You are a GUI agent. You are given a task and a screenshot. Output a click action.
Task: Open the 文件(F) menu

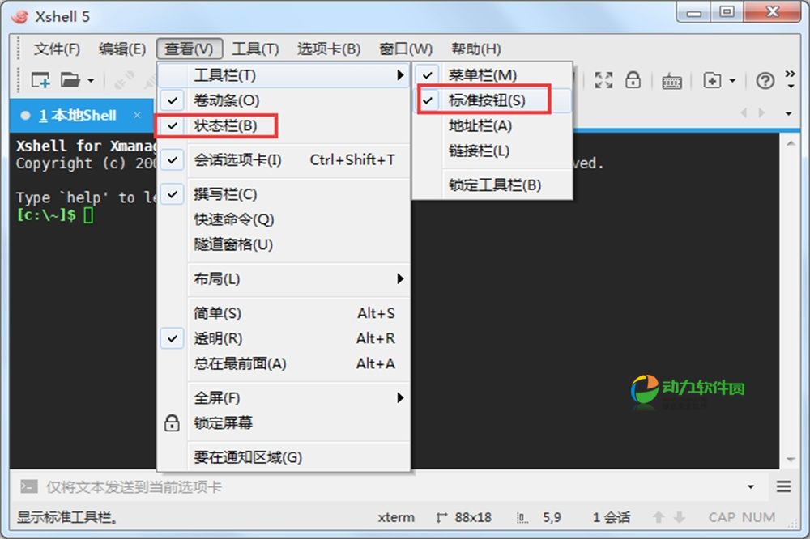57,49
